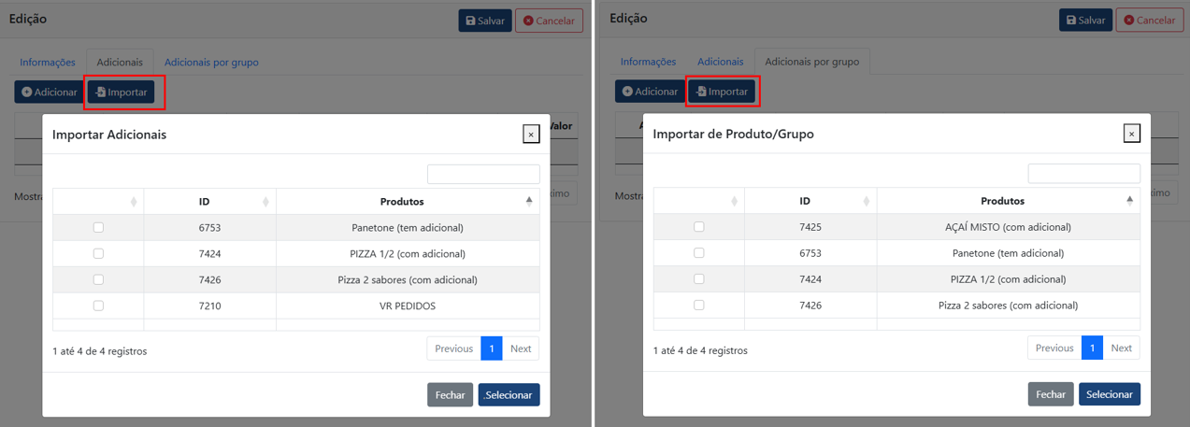The image size is (1190, 427).
Task: Open the inactive Adicionais por grupo tab
Action: pyautogui.click(x=211, y=63)
